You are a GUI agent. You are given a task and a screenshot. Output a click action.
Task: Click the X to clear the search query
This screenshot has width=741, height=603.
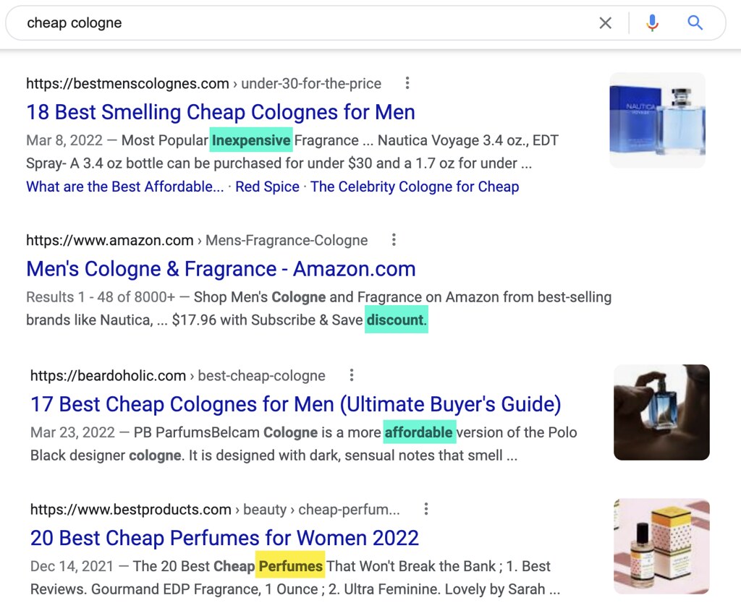click(606, 22)
